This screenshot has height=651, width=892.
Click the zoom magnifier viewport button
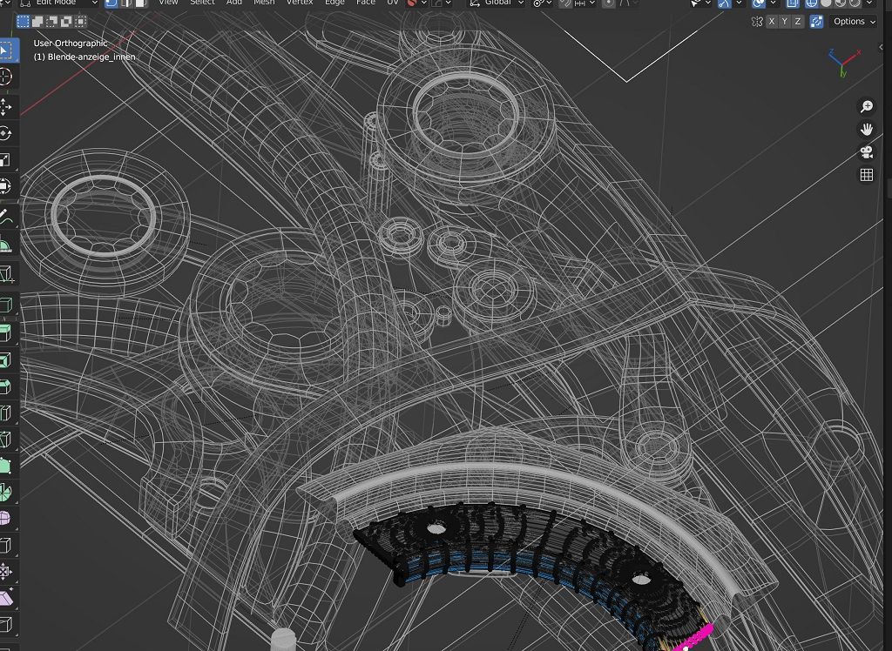tap(867, 106)
